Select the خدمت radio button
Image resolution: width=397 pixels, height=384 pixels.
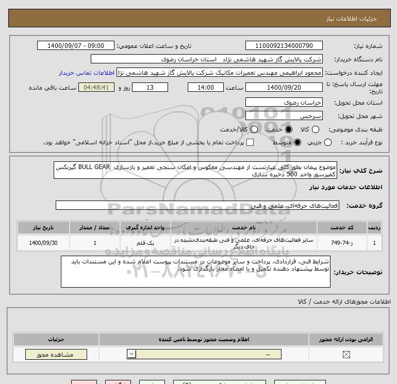pyautogui.click(x=288, y=129)
